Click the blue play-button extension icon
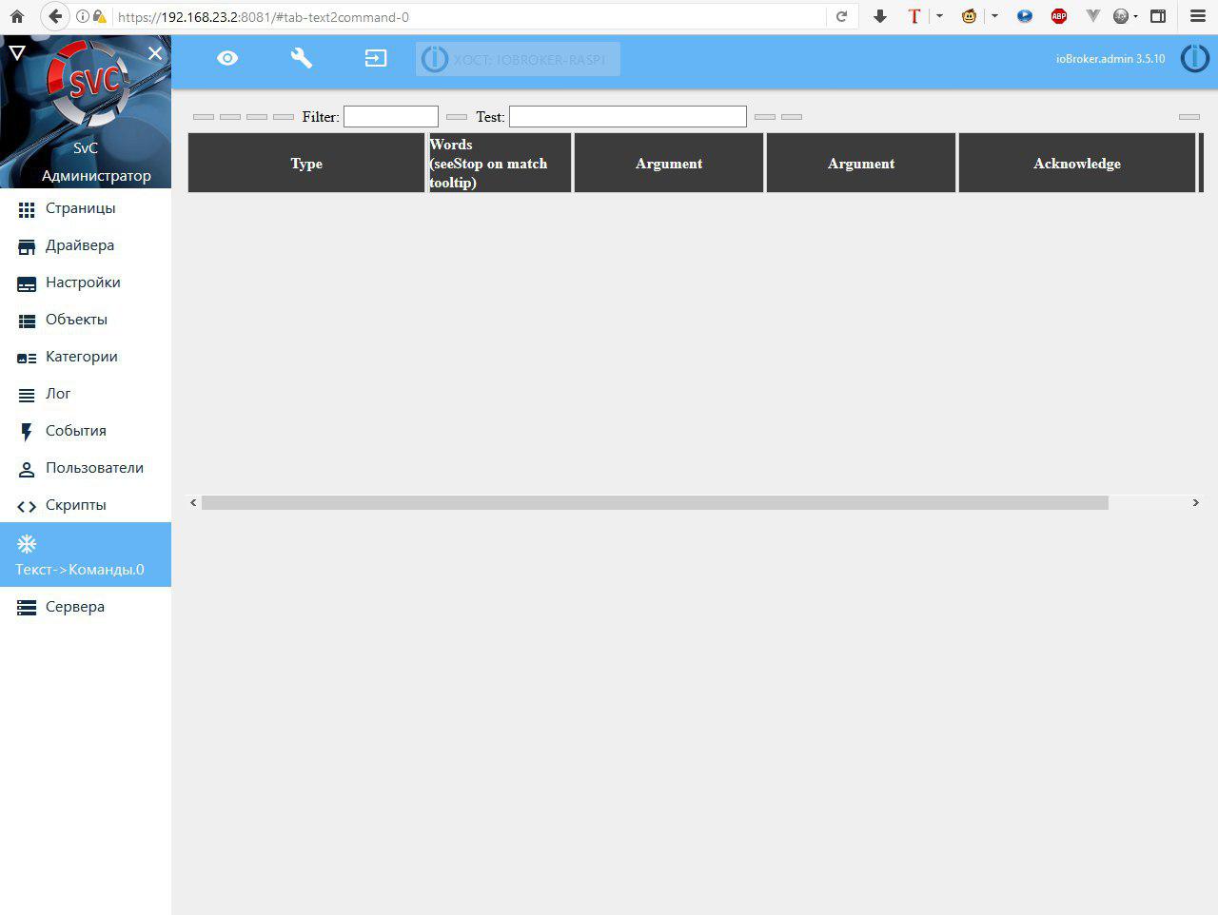This screenshot has width=1218, height=915. coord(1025,16)
